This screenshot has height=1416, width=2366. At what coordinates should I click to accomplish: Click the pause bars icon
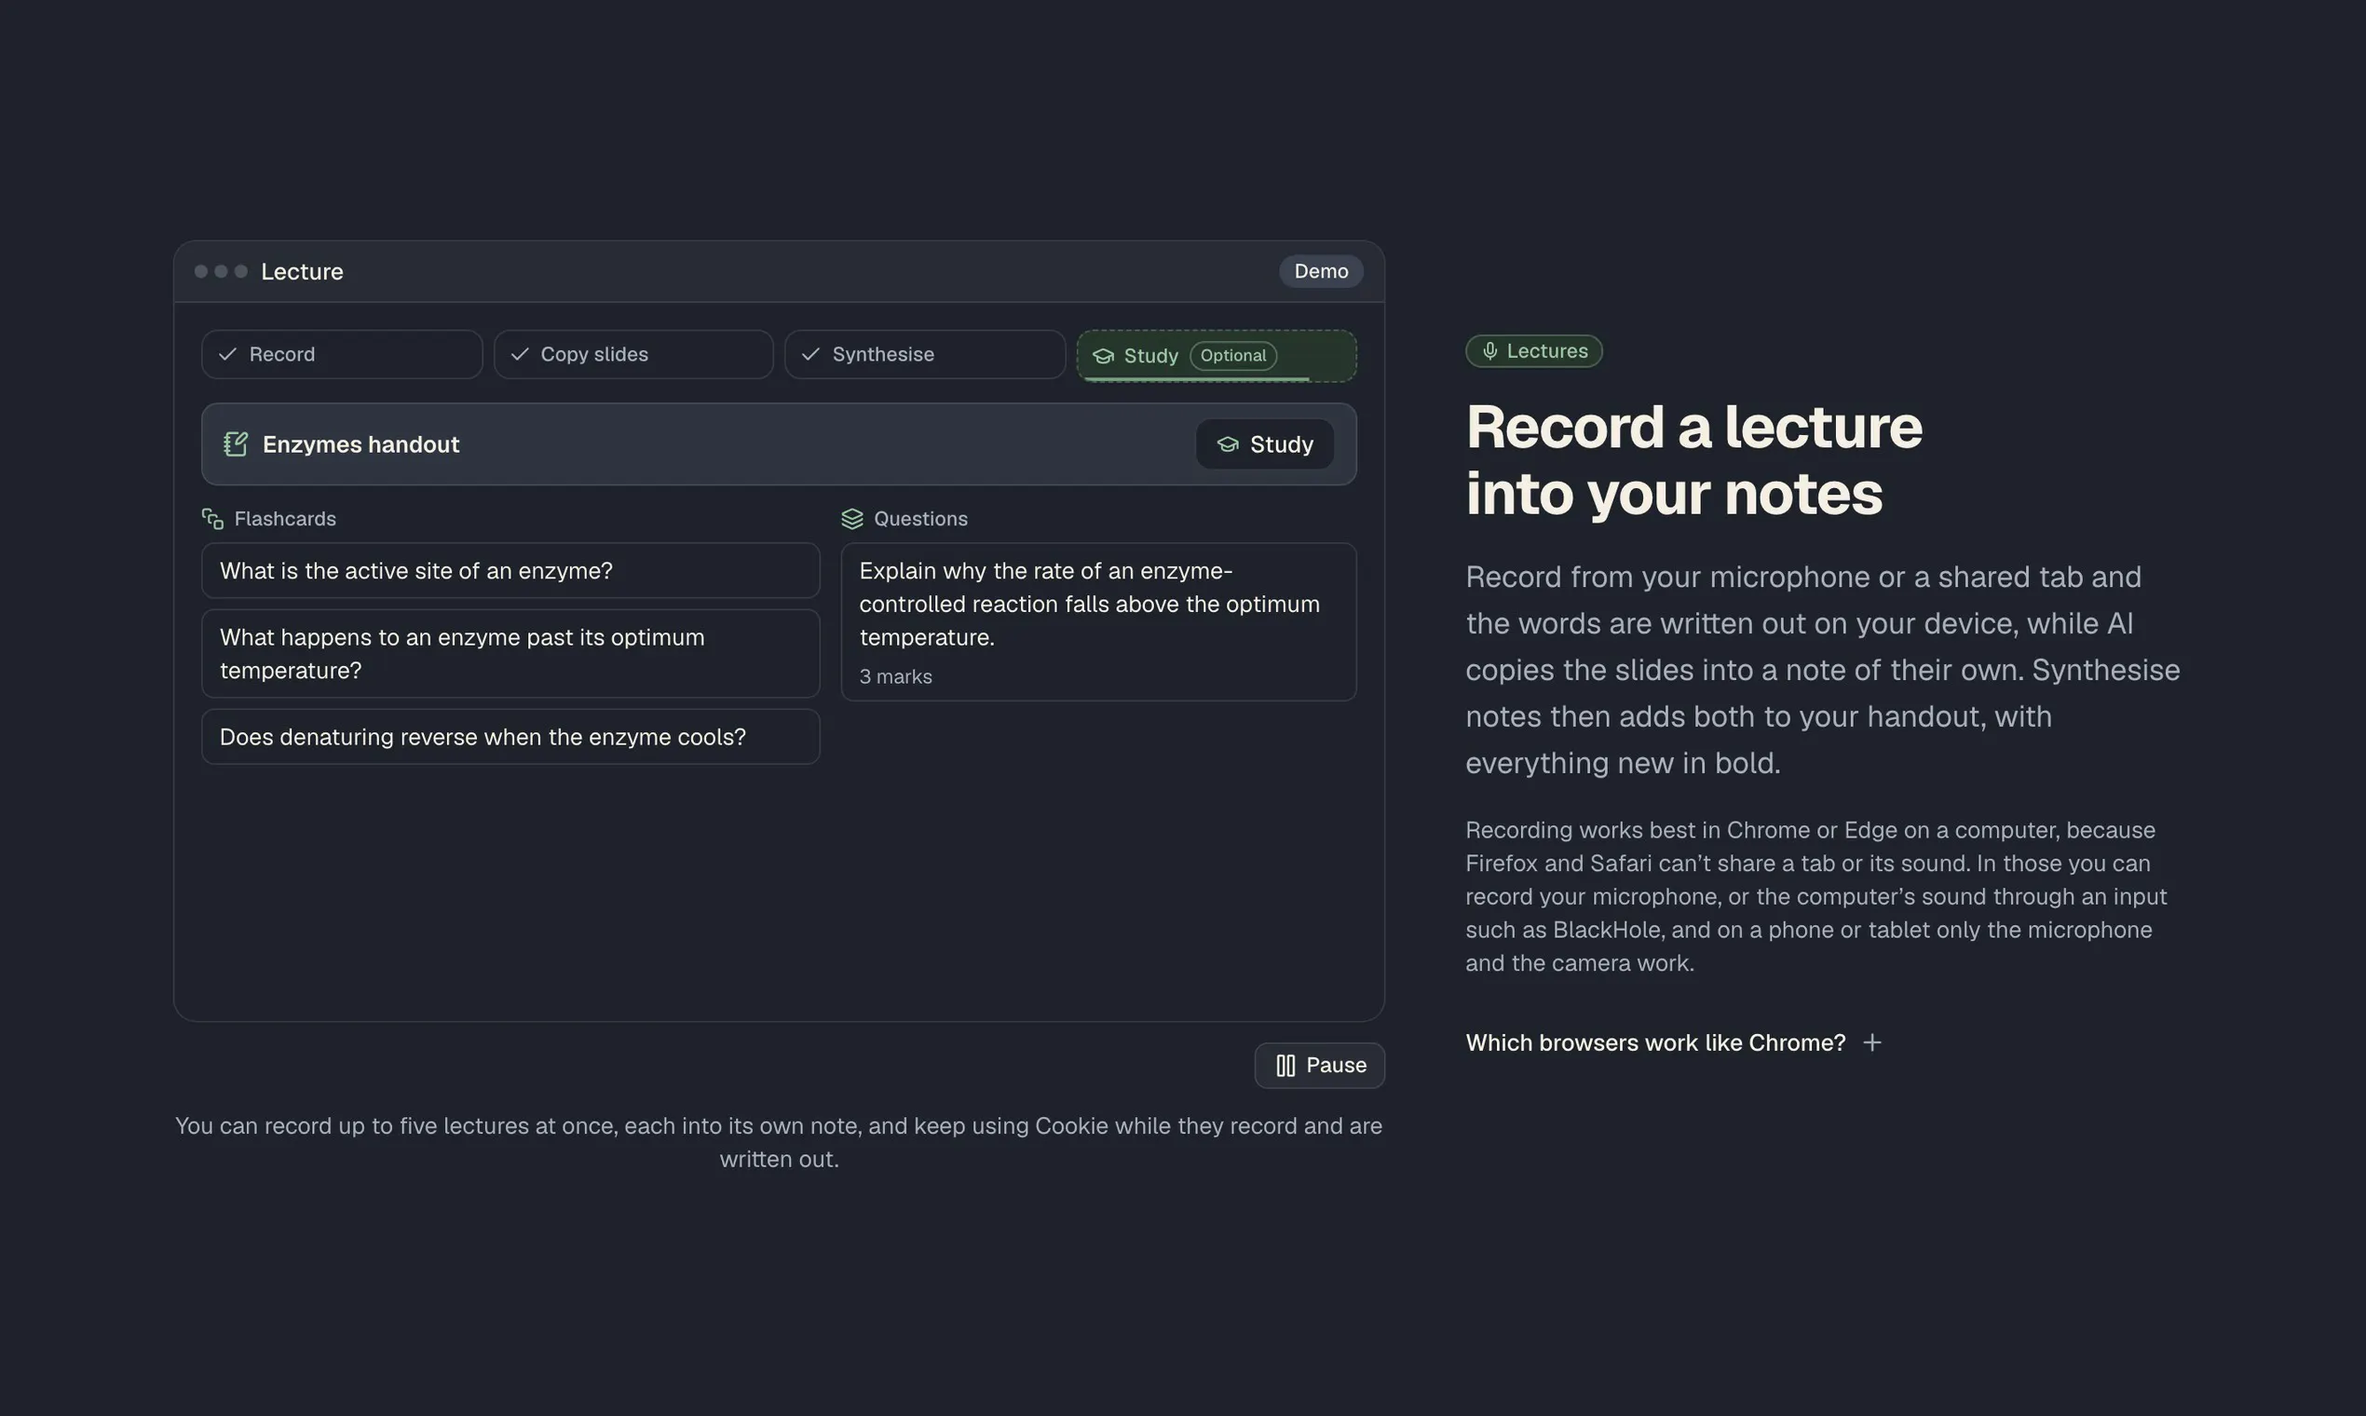[x=1285, y=1065]
